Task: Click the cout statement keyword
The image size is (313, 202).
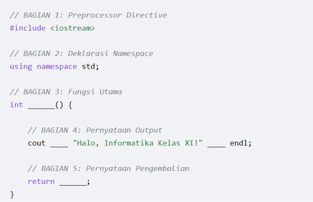Action: (37, 143)
